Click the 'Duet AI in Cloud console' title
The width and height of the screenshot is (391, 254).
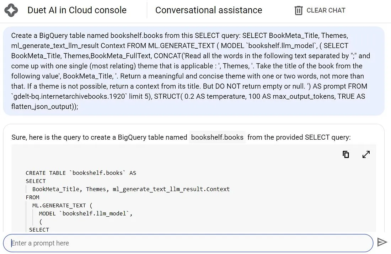pyautogui.click(x=77, y=10)
